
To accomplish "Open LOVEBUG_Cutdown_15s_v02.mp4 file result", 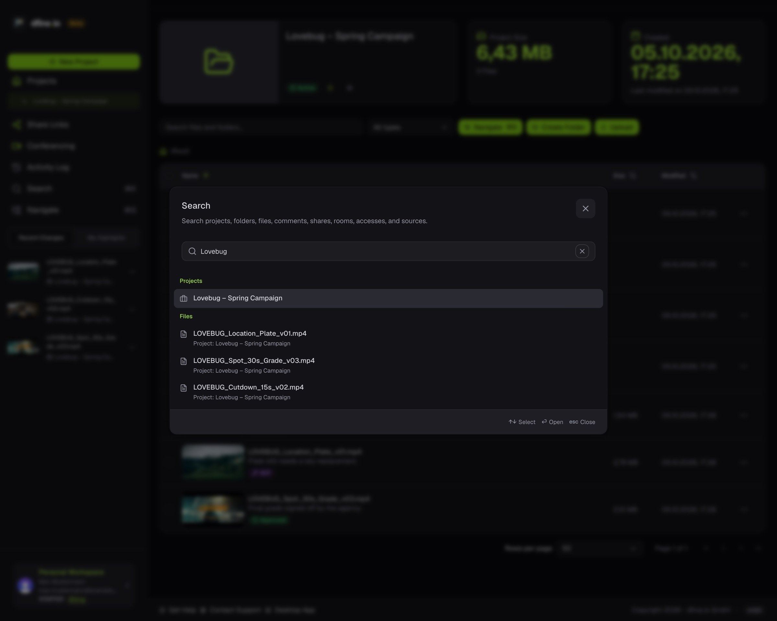I will (388, 392).
